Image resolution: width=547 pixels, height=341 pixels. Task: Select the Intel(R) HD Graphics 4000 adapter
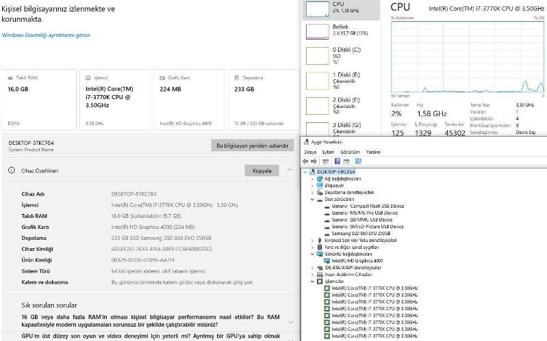click(x=357, y=260)
